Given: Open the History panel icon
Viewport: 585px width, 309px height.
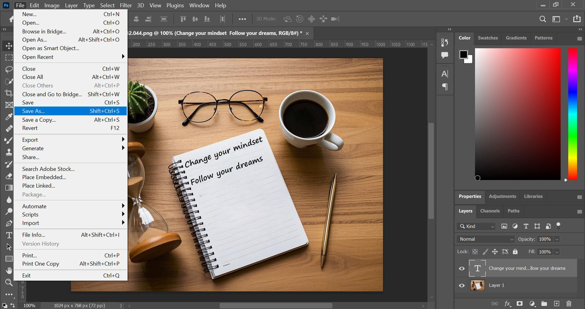Looking at the screenshot, I should coord(445,42).
